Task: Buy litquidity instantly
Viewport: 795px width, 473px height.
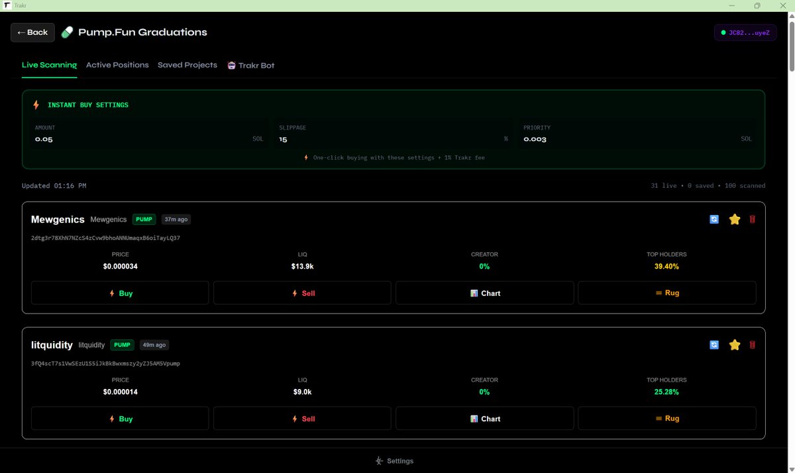Action: coord(120,419)
